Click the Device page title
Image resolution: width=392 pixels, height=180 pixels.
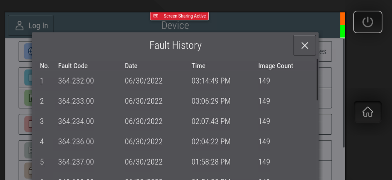click(x=175, y=25)
